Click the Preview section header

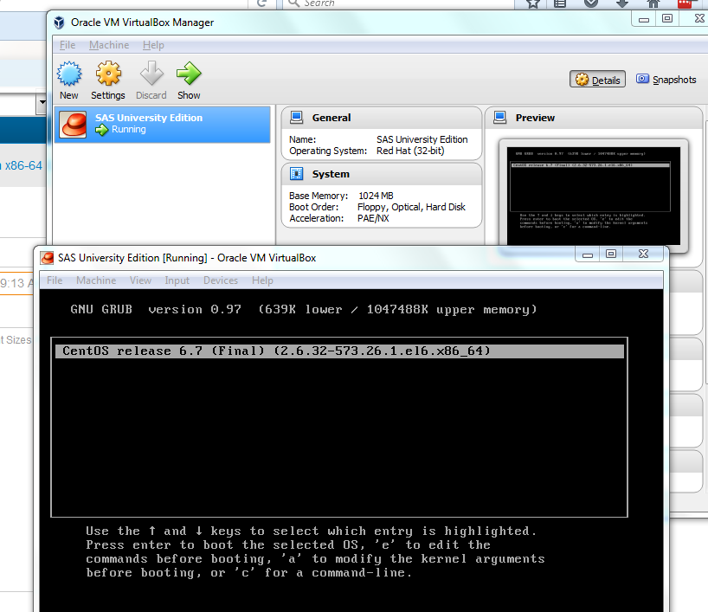[593, 118]
